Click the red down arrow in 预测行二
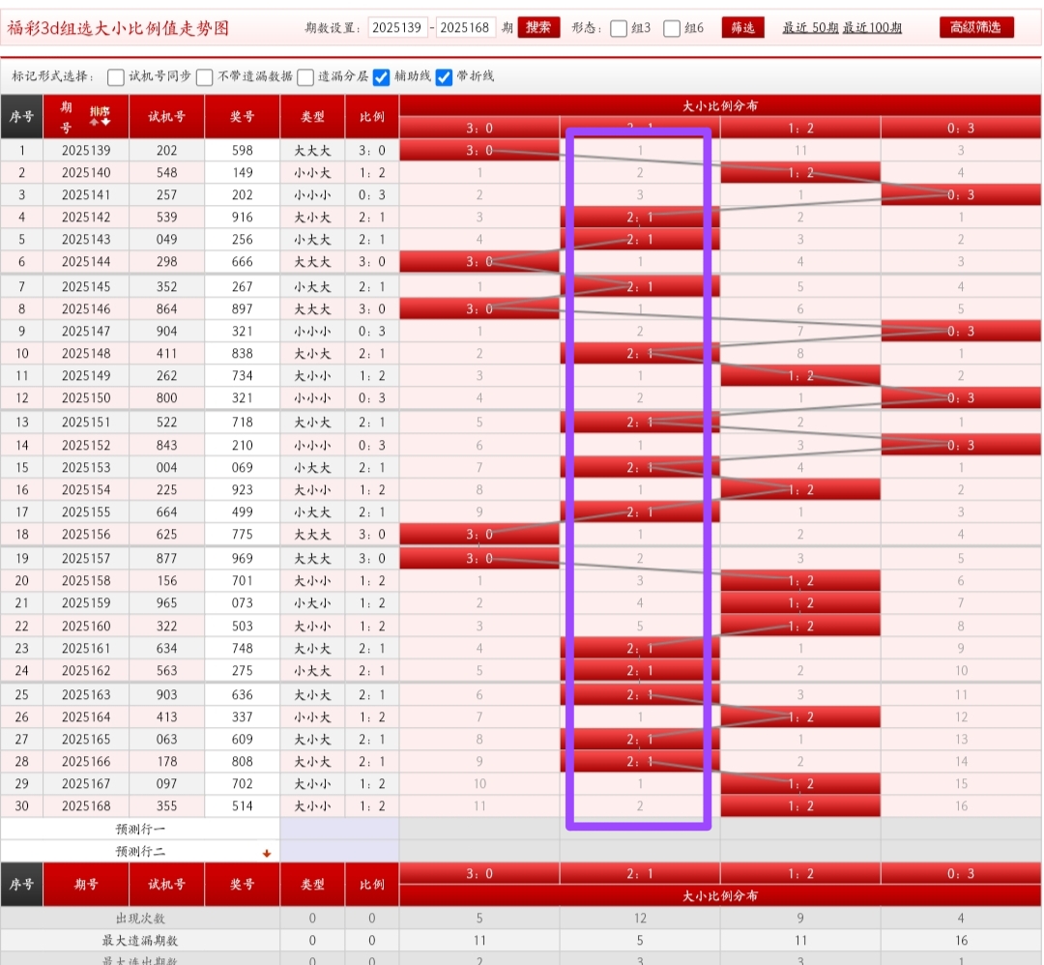1044x965 pixels. point(267,854)
